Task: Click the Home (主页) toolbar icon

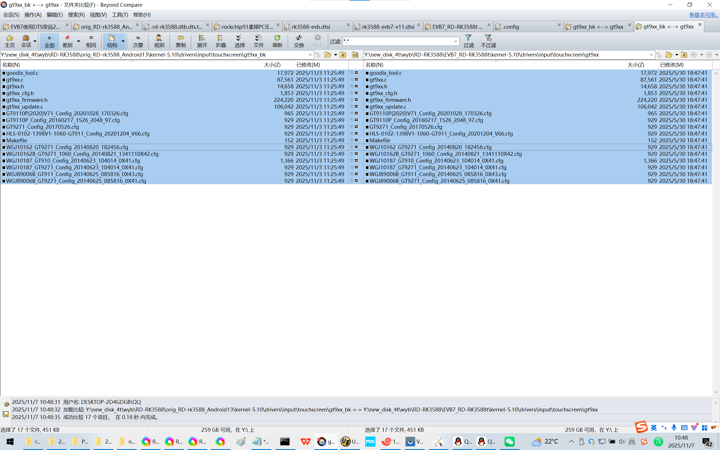Action: (10, 41)
